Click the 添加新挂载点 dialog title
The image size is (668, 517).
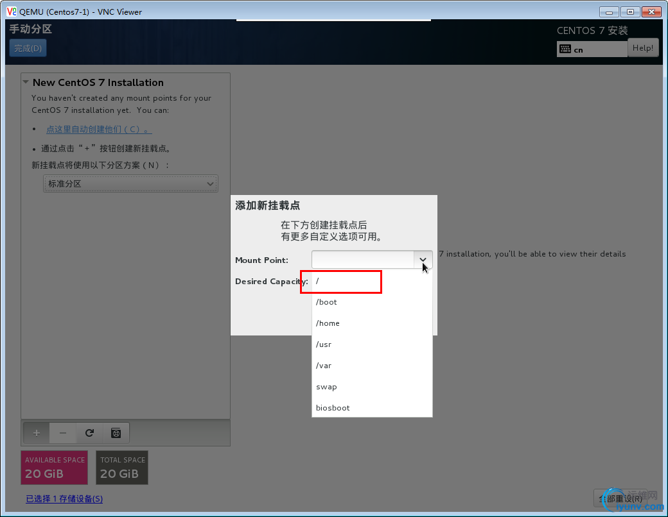click(x=268, y=205)
